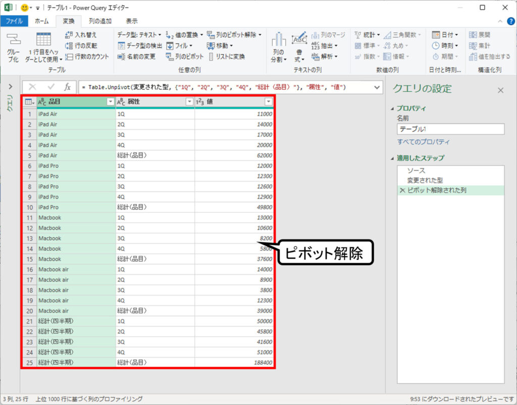Pivot column with 列のピボット

click(x=185, y=56)
